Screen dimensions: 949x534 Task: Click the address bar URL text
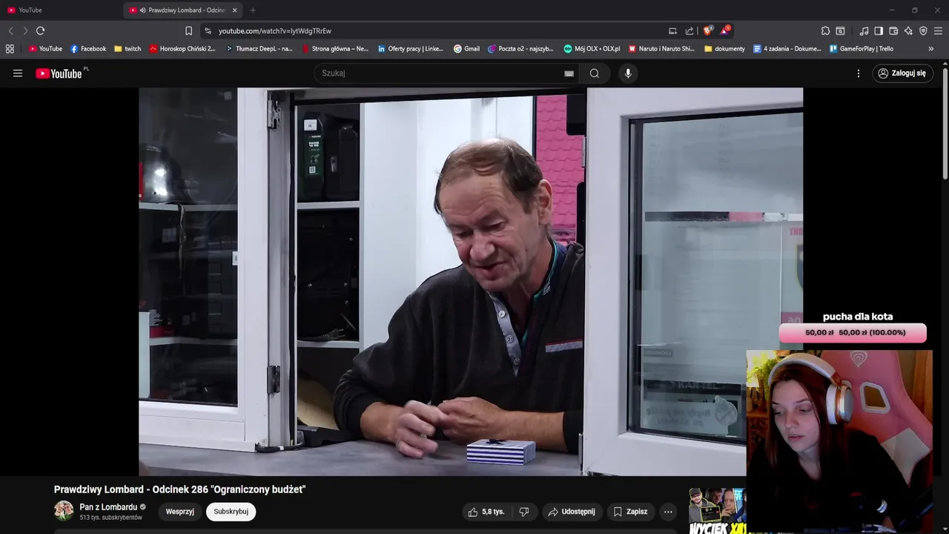point(274,31)
